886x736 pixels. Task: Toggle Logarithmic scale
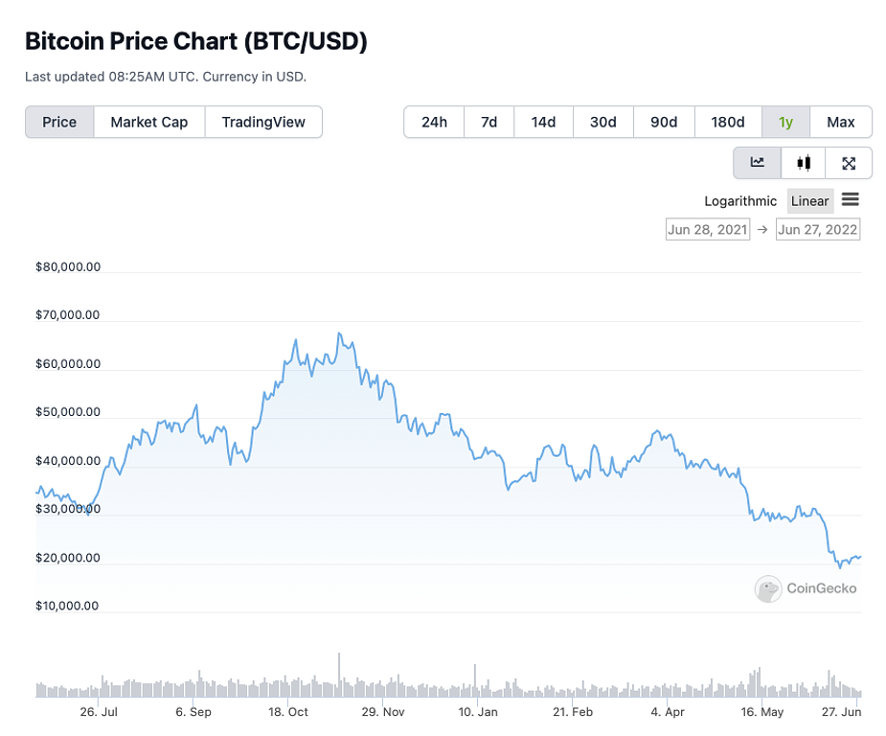pyautogui.click(x=740, y=201)
